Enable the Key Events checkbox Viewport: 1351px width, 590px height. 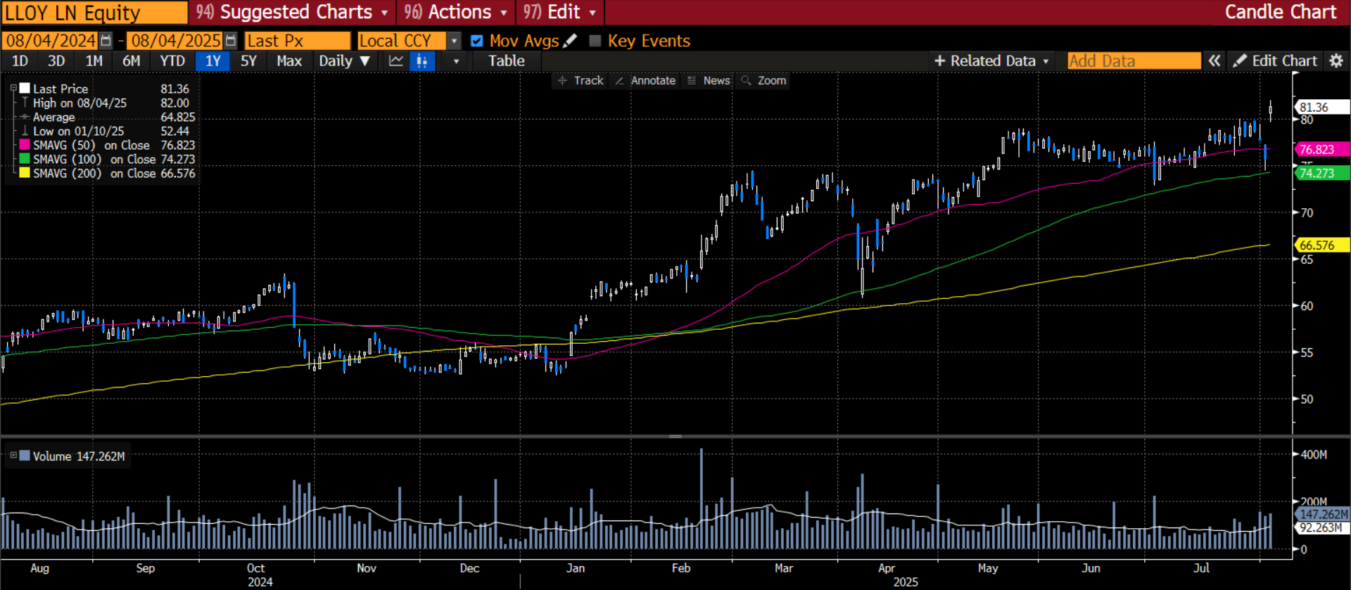(595, 41)
